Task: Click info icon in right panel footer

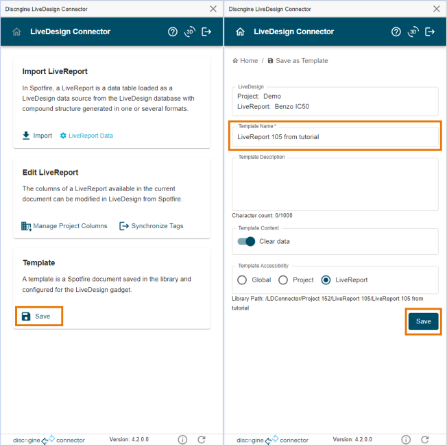Action: click(406, 440)
